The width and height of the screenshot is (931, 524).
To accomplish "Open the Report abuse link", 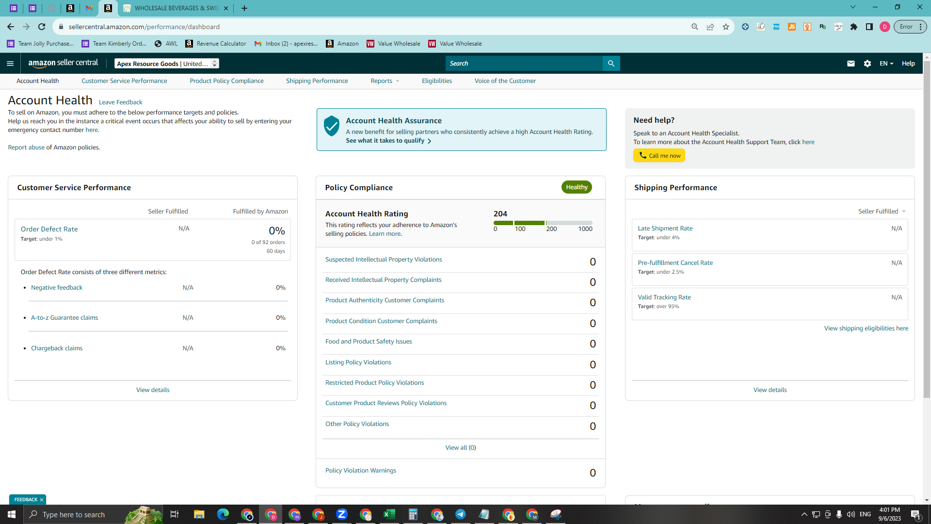I will coord(26,147).
